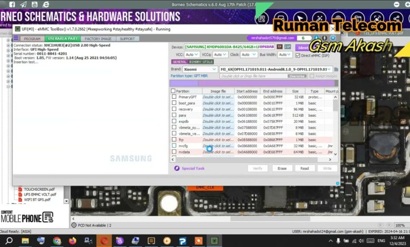The width and height of the screenshot is (410, 247).
Task: Check the expdb partition box
Action: [174, 121]
